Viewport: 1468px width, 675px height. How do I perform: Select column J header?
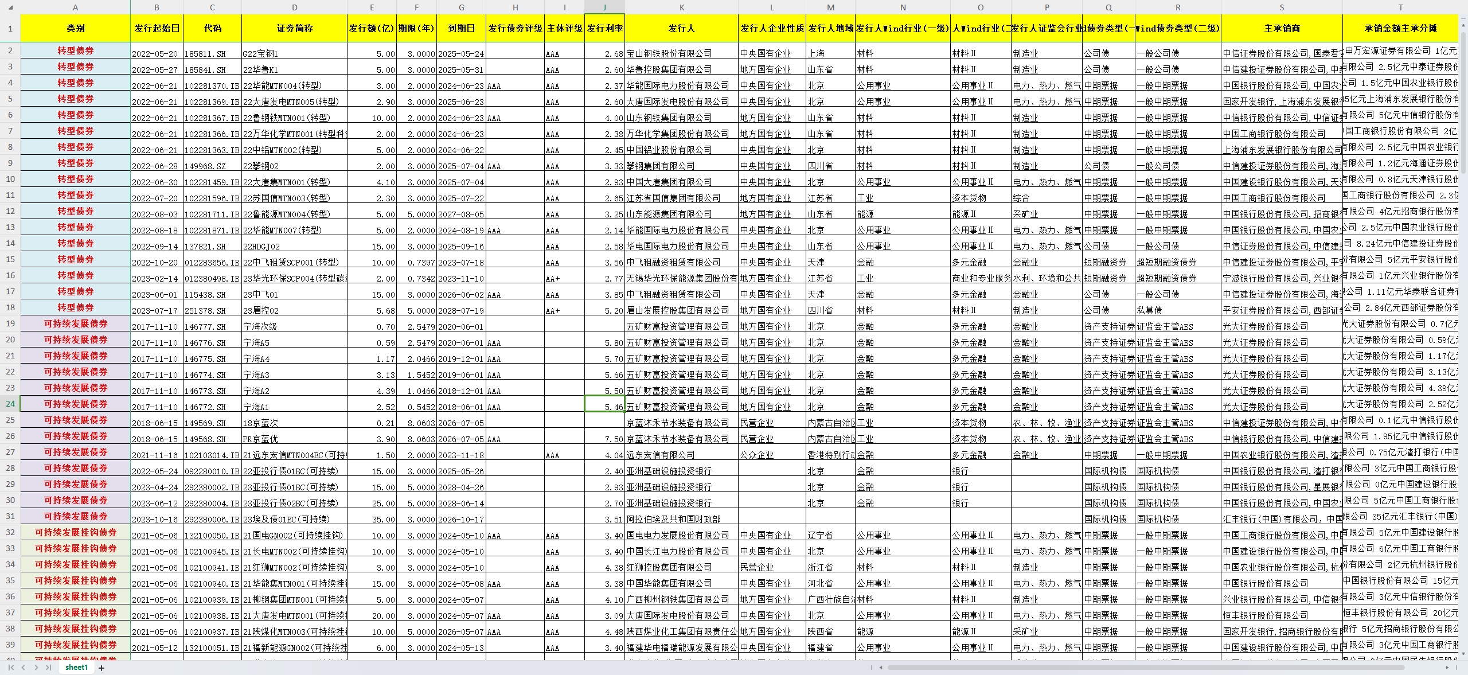pos(604,7)
